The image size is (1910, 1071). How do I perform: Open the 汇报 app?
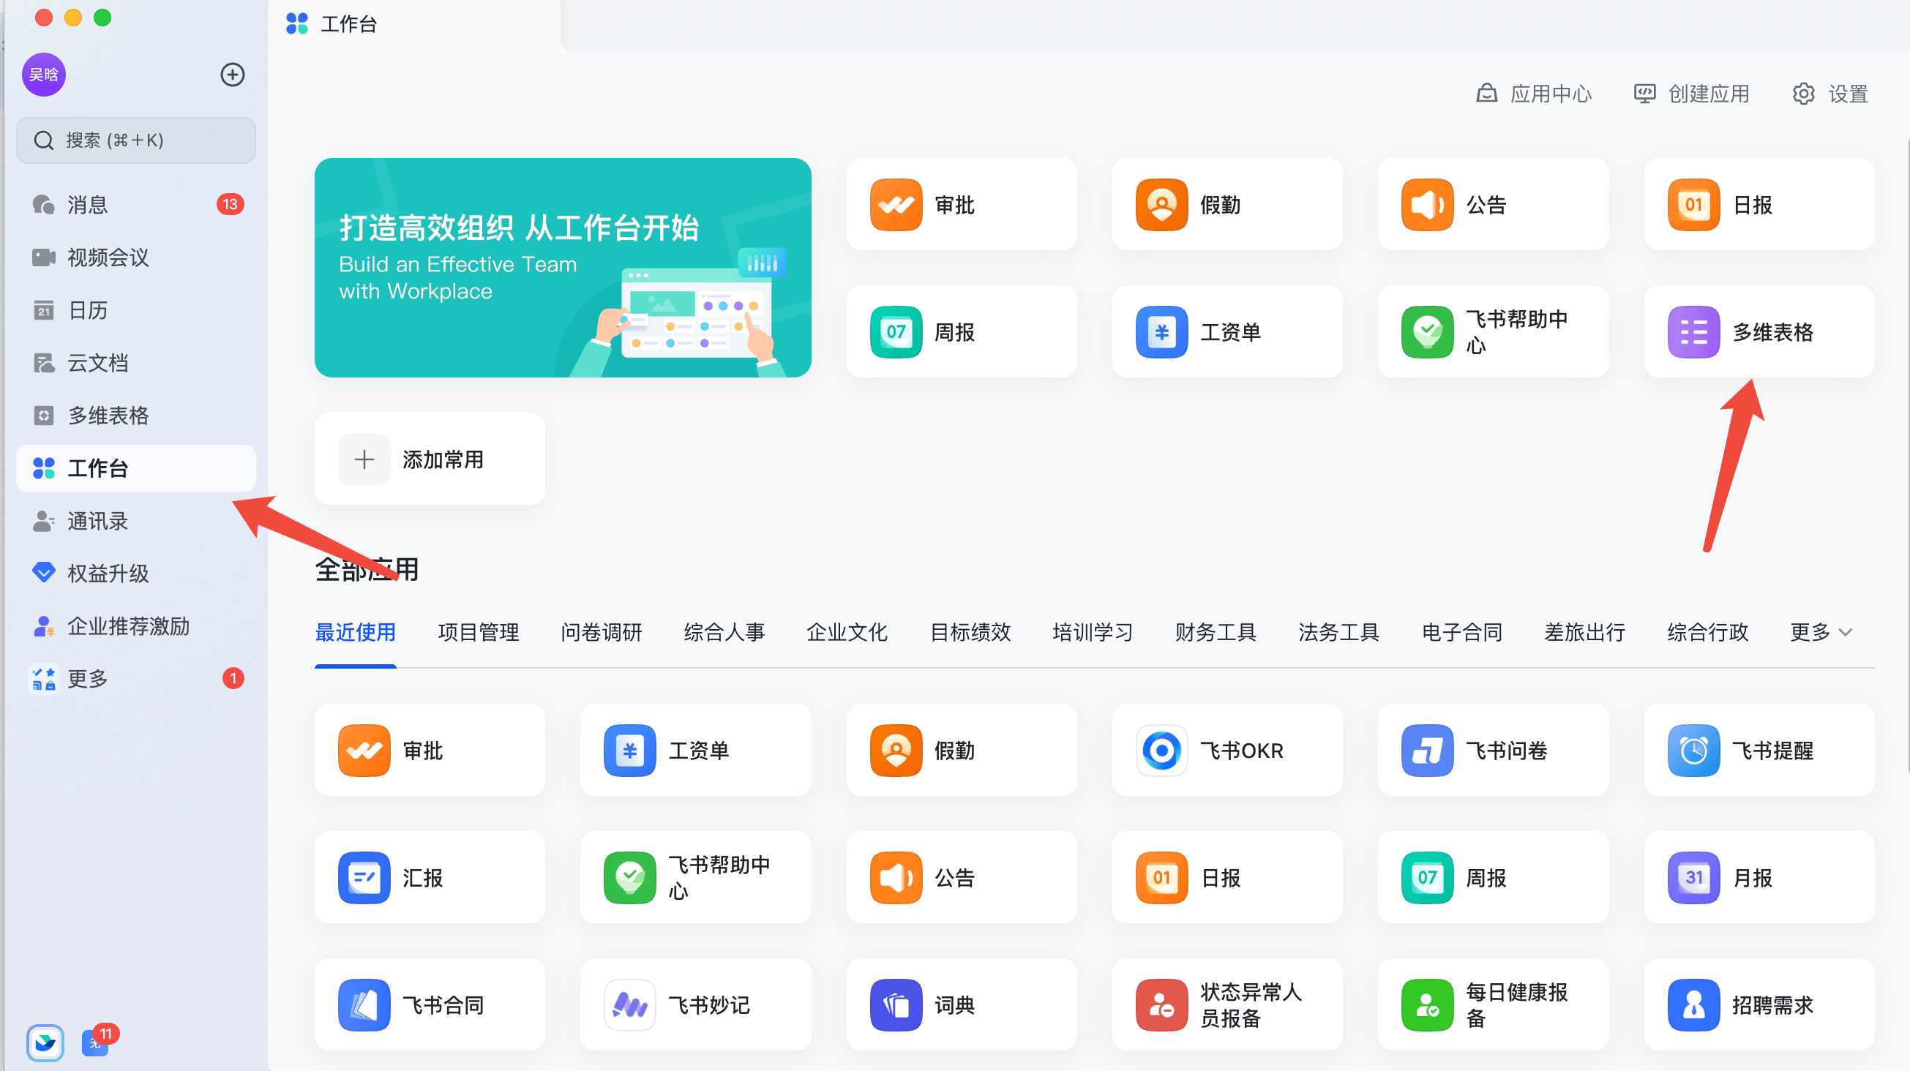[x=430, y=878]
